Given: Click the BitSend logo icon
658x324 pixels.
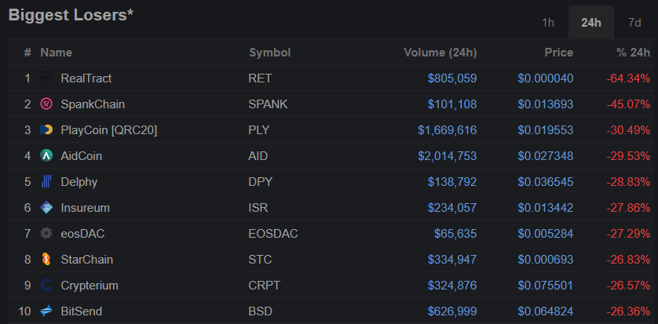Looking at the screenshot, I should [x=47, y=311].
